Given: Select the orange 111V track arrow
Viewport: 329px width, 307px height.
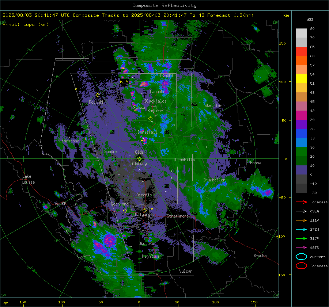Looking at the screenshot, I should coord(301,220).
